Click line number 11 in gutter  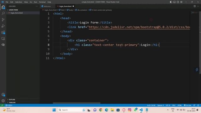48,58
